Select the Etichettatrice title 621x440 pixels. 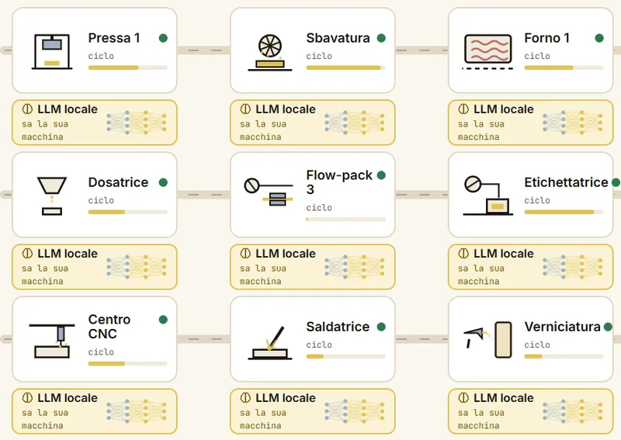(566, 182)
